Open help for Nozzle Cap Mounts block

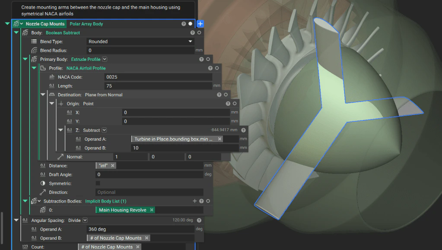184,24
